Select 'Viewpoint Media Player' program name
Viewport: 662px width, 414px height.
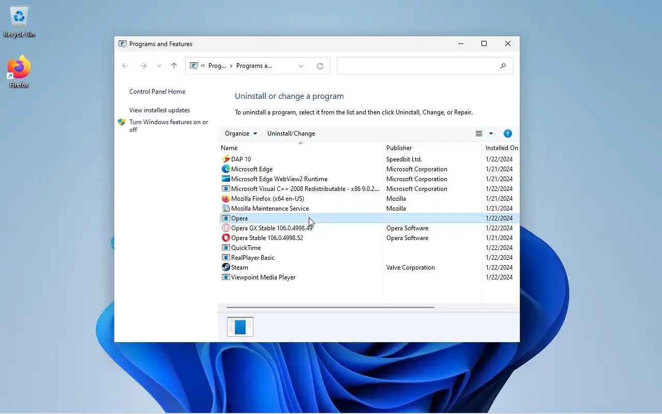[263, 277]
